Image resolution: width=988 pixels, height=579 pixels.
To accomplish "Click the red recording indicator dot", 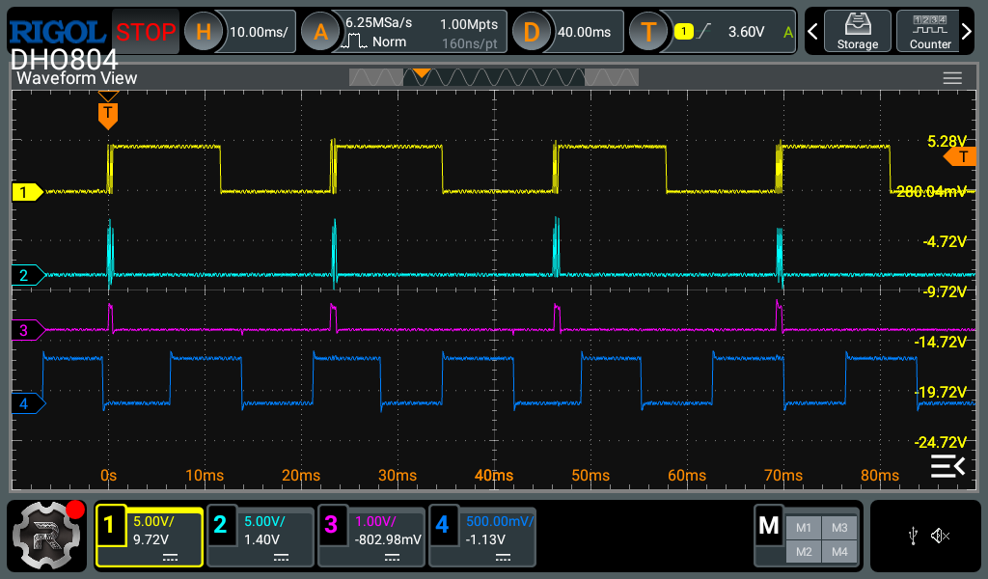I will point(75,510).
